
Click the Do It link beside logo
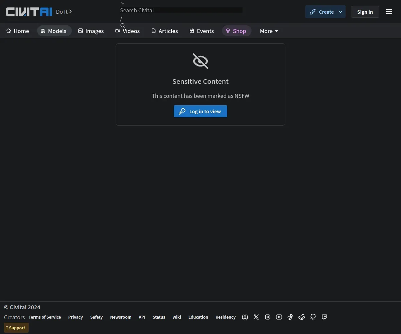click(64, 12)
